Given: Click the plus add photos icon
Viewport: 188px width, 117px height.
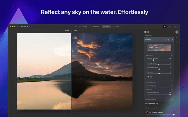Looking at the screenshot, I should [x=76, y=26].
